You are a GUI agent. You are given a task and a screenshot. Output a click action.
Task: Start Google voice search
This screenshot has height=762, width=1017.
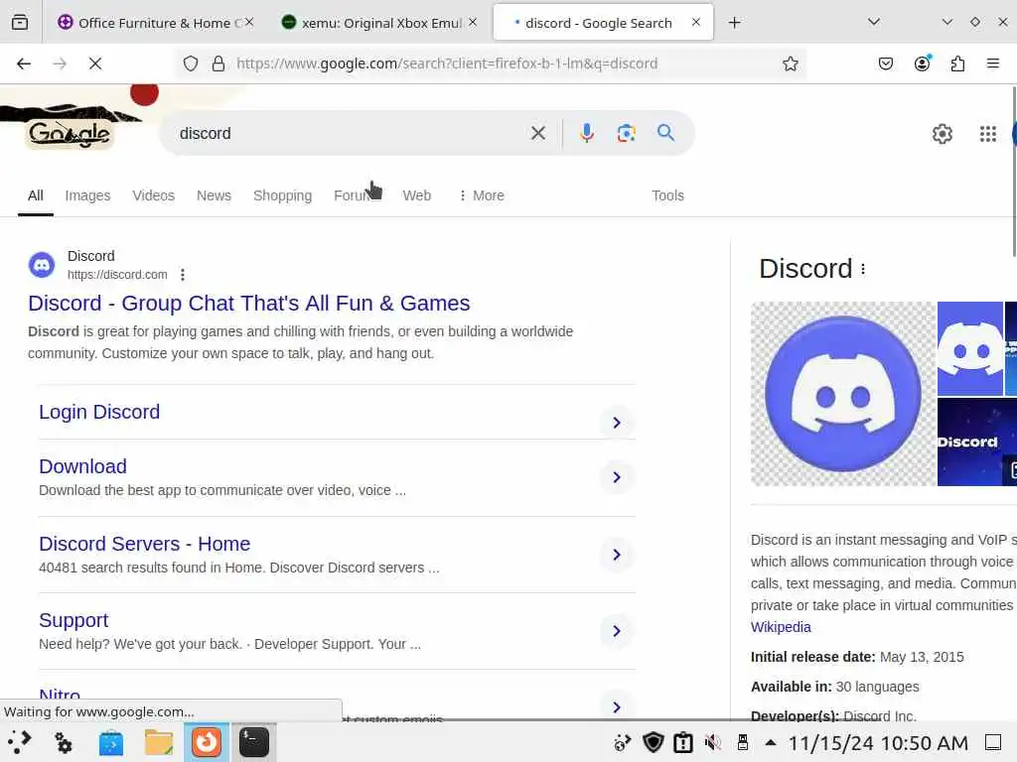click(586, 134)
